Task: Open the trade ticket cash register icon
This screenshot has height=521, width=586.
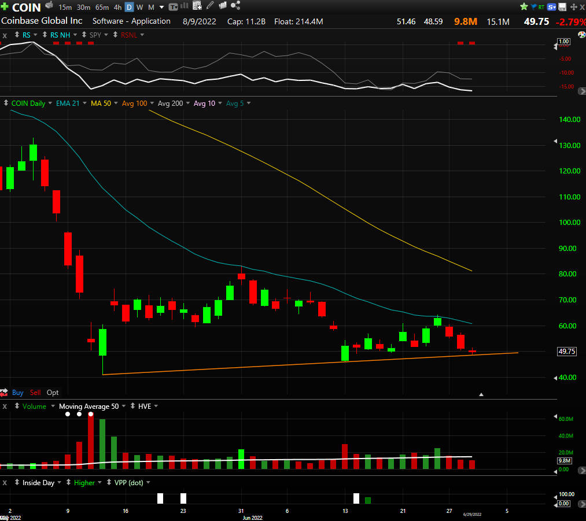Action: tap(49, 5)
